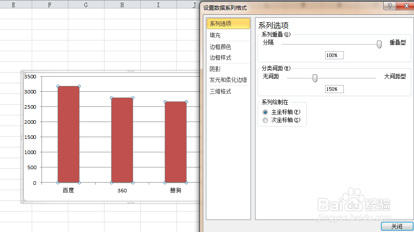Click the 重叠型 label beside overlap slider
Screen dimensions: 414x232
397,42
